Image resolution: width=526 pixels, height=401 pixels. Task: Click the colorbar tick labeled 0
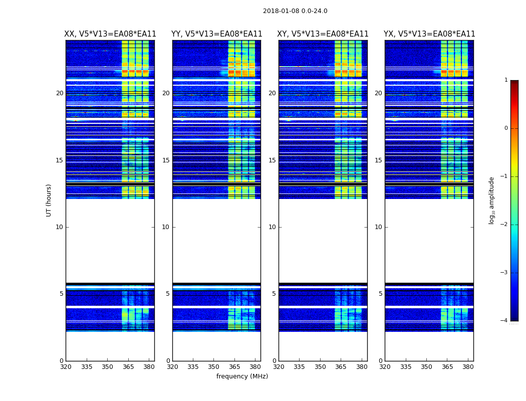[506, 128]
